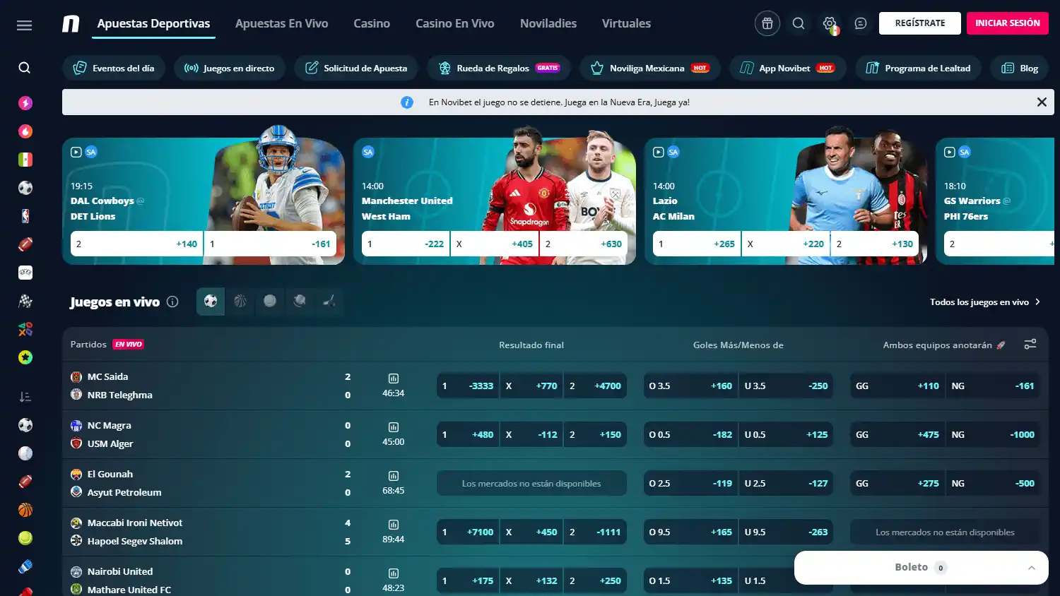Open Noviliga Mexicana shortcut

tap(650, 68)
